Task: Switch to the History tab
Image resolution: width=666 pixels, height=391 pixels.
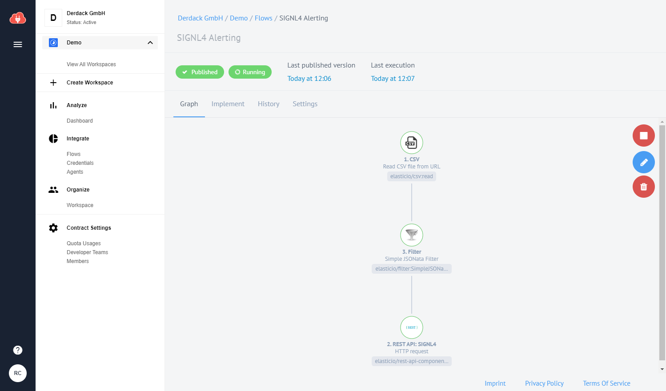Action: pos(269,104)
